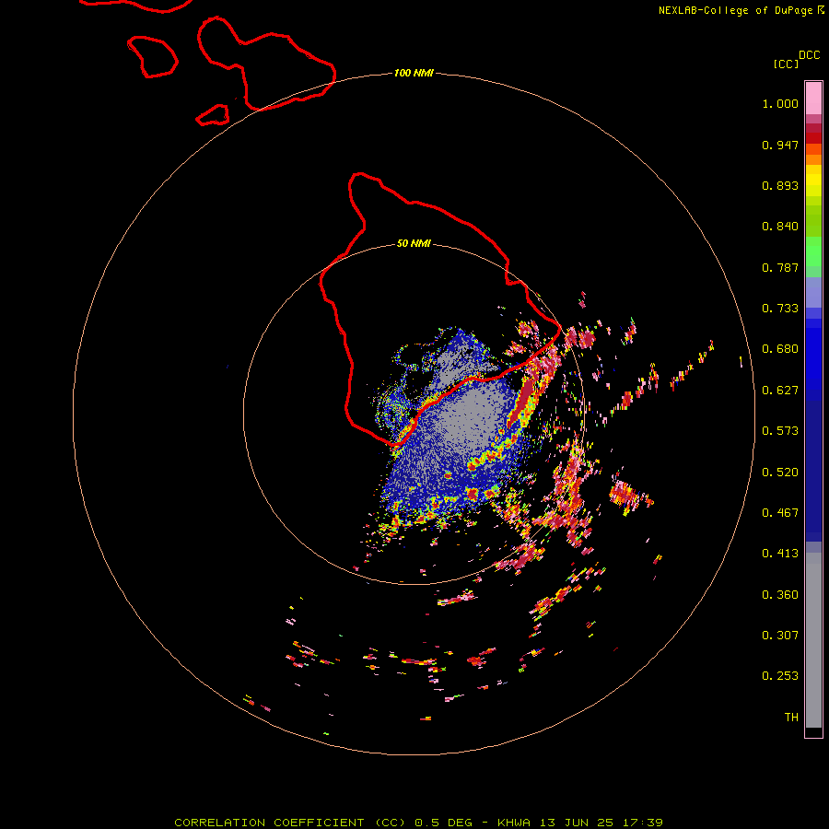
Task: Click the 0.947 color scale value
Action: click(780, 145)
